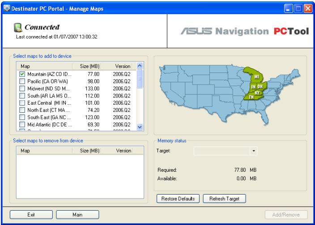This screenshot has width=315, height=225.
Task: Open the Target dropdown arrow
Action: 254,151
